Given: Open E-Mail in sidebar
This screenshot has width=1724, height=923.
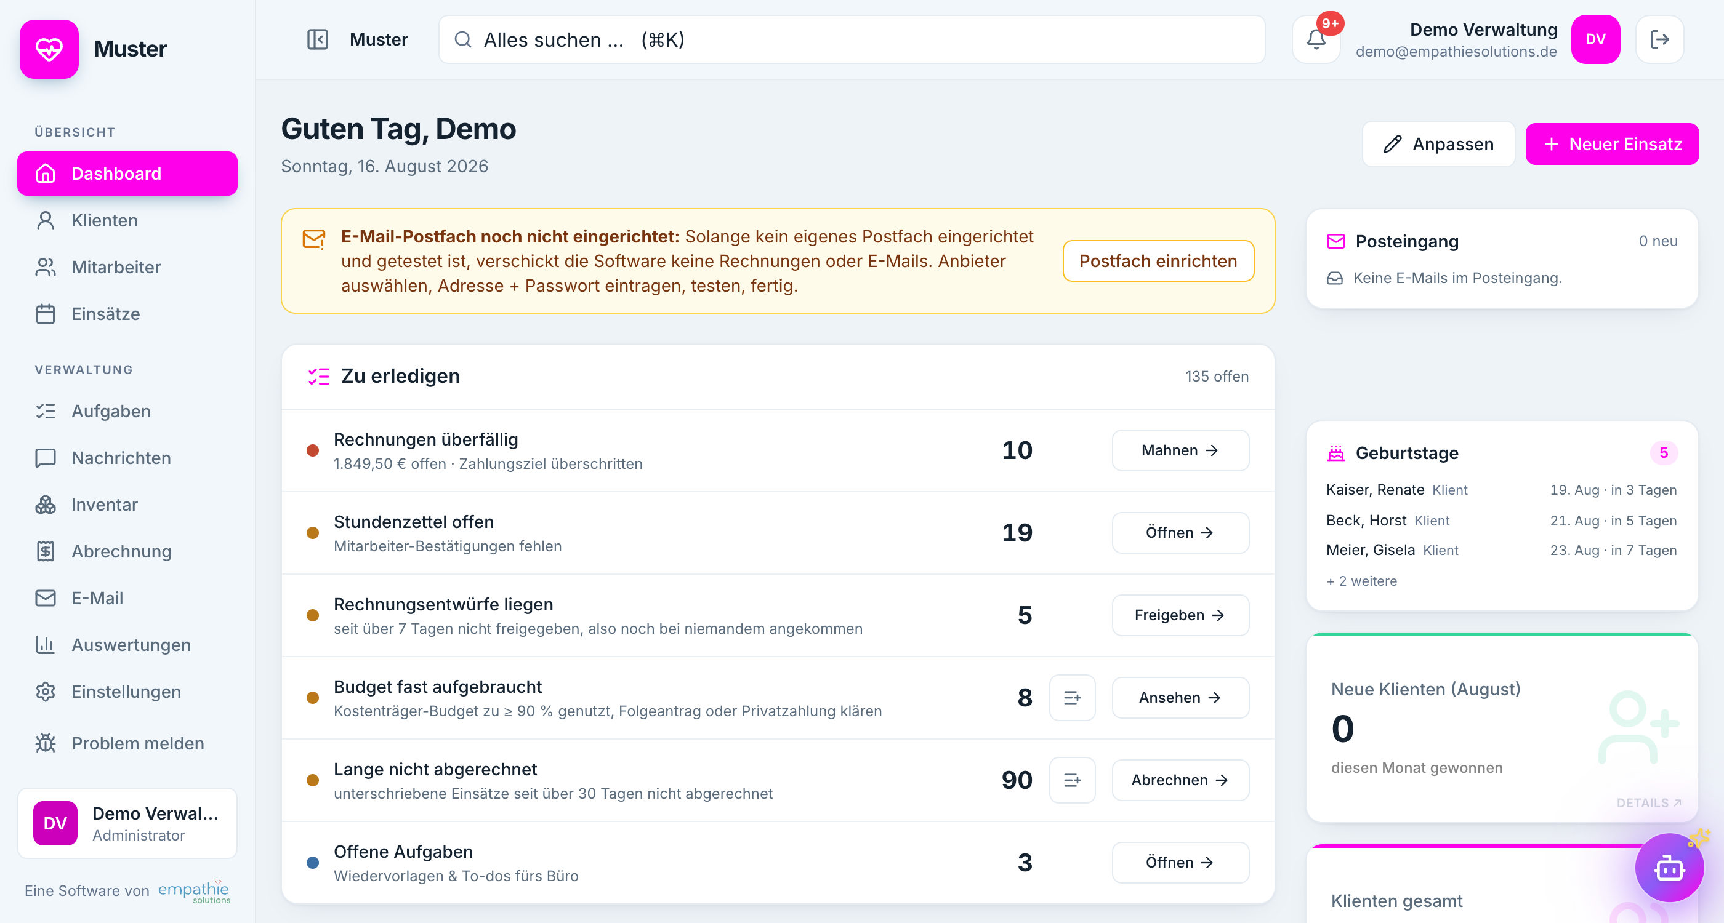Looking at the screenshot, I should coord(127,599).
